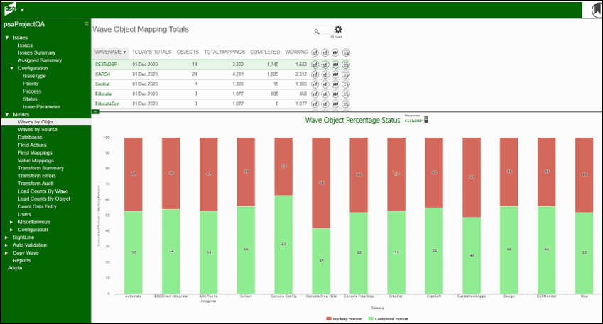
Task: Open Issues Summary in sidebar
Action: click(36, 52)
